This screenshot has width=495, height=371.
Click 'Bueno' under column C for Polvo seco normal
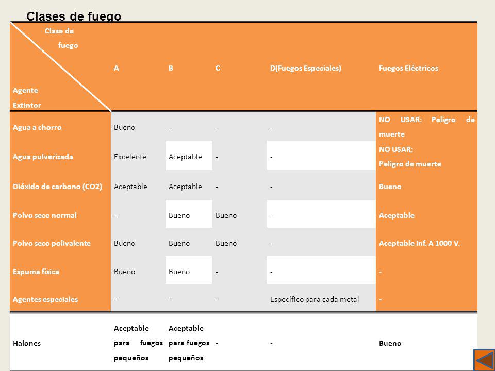(x=226, y=215)
